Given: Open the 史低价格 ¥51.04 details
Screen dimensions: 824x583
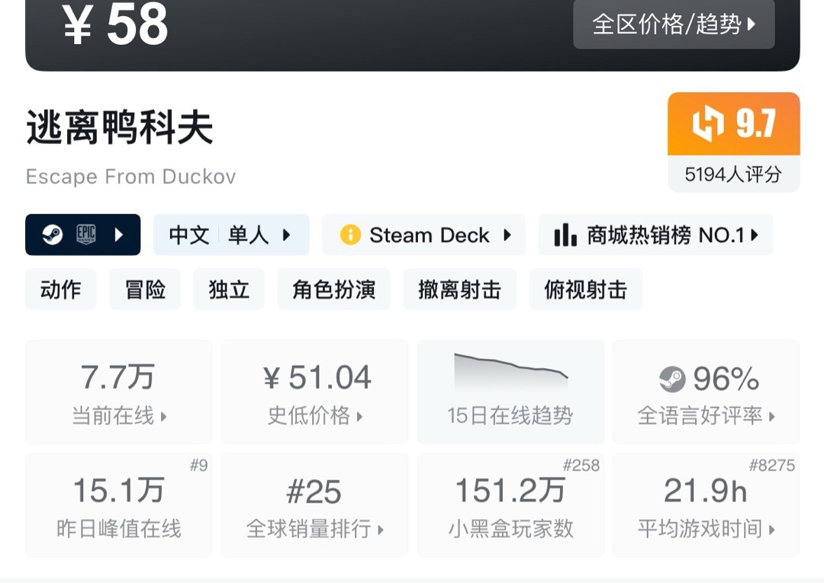Looking at the screenshot, I should coord(314,391).
